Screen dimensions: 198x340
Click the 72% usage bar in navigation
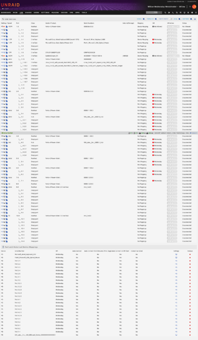(155, 13)
